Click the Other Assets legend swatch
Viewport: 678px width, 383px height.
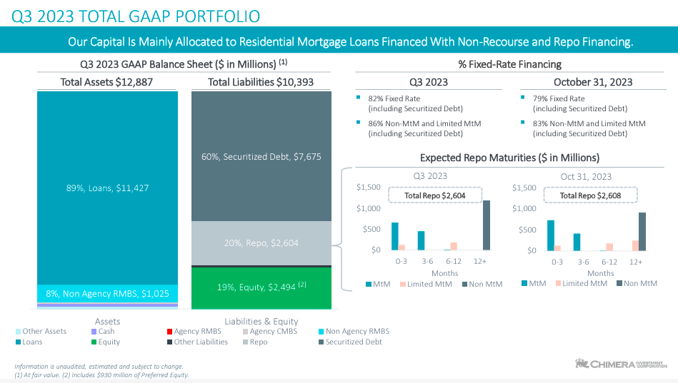18,332
